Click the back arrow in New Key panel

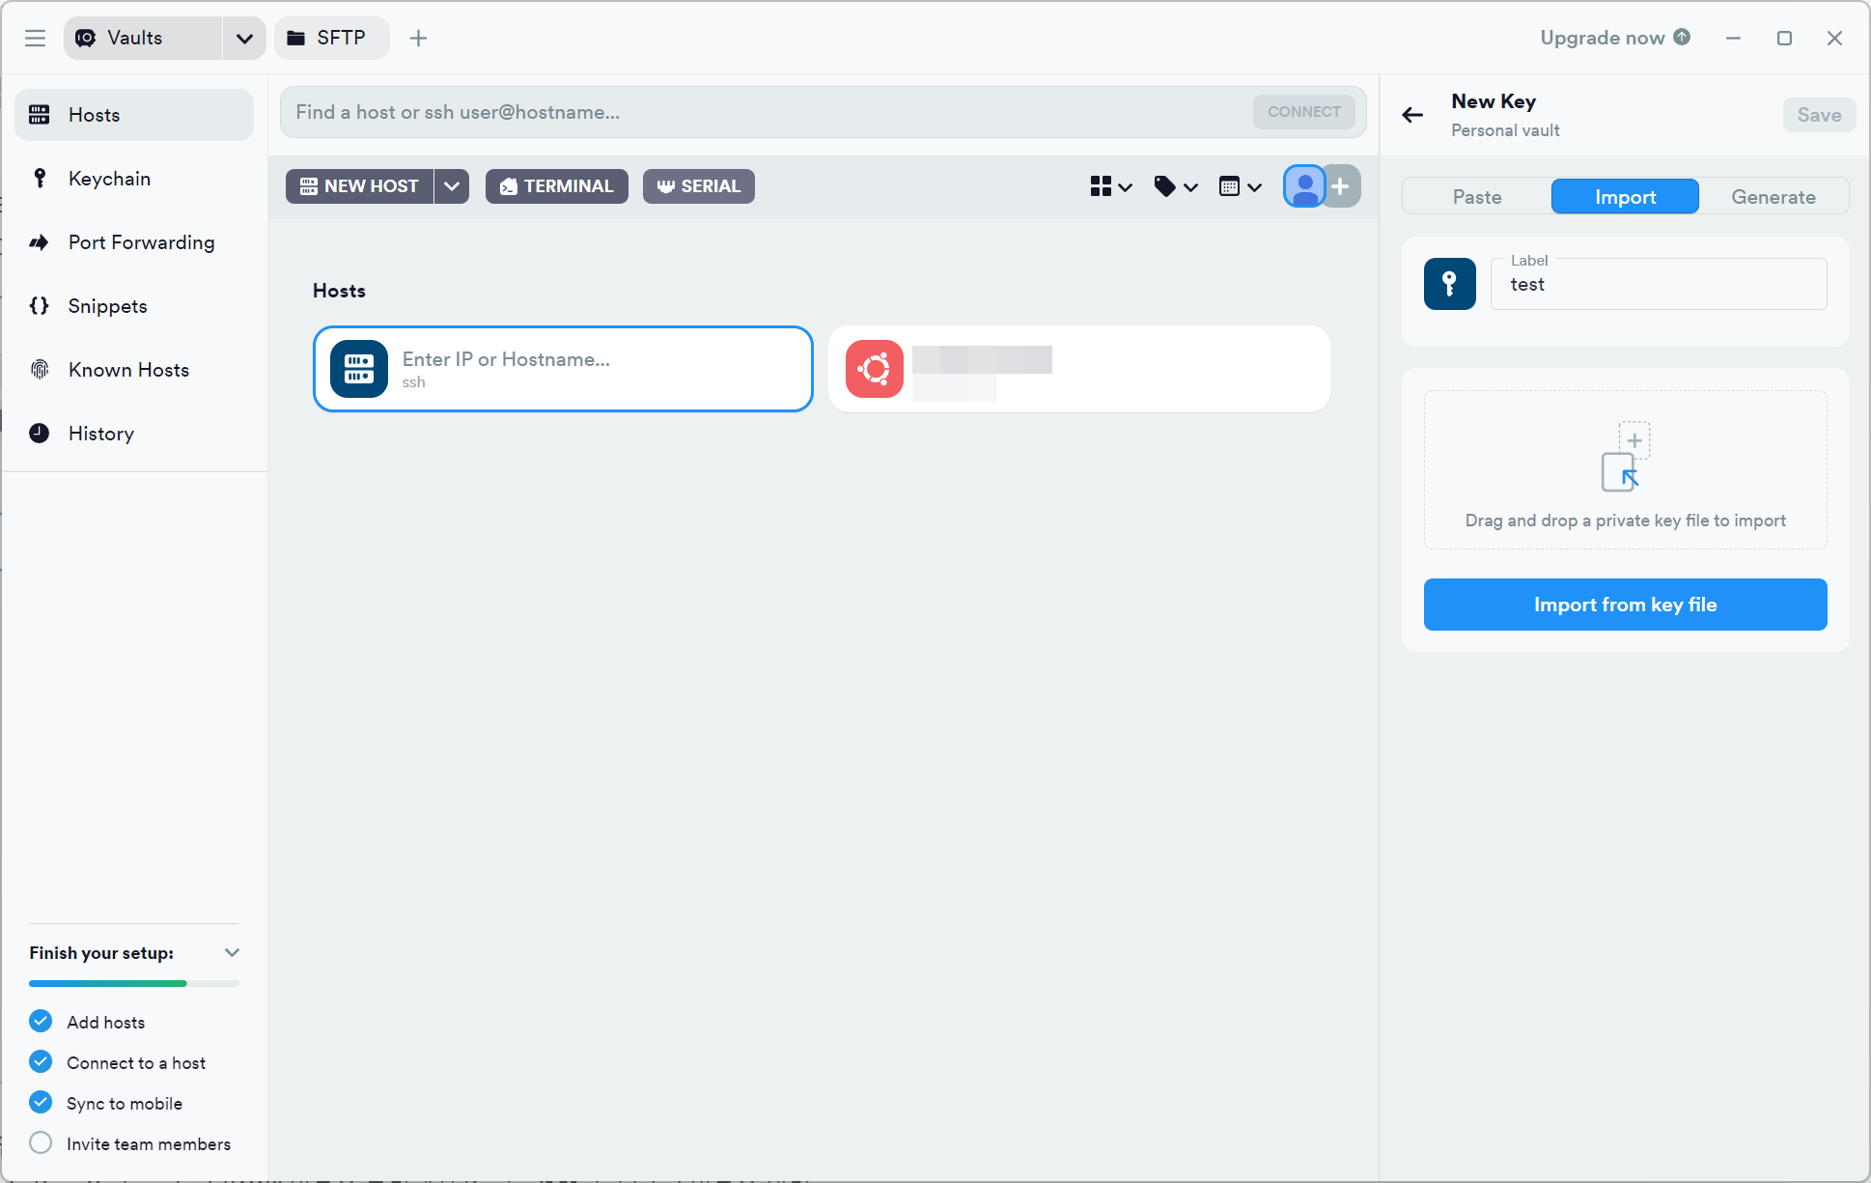click(1412, 115)
